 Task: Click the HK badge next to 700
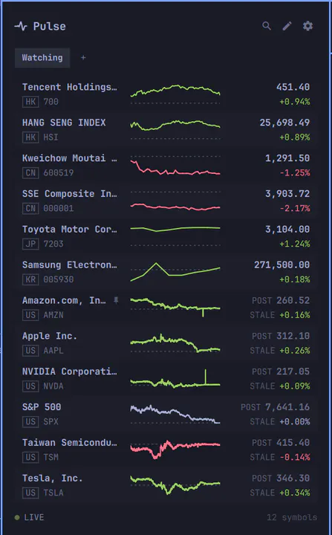tap(30, 102)
